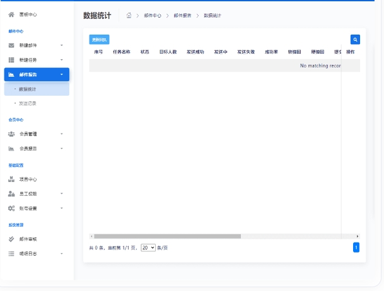
Task: Click the chart icon for 会员报告
Action: pyautogui.click(x=11, y=149)
